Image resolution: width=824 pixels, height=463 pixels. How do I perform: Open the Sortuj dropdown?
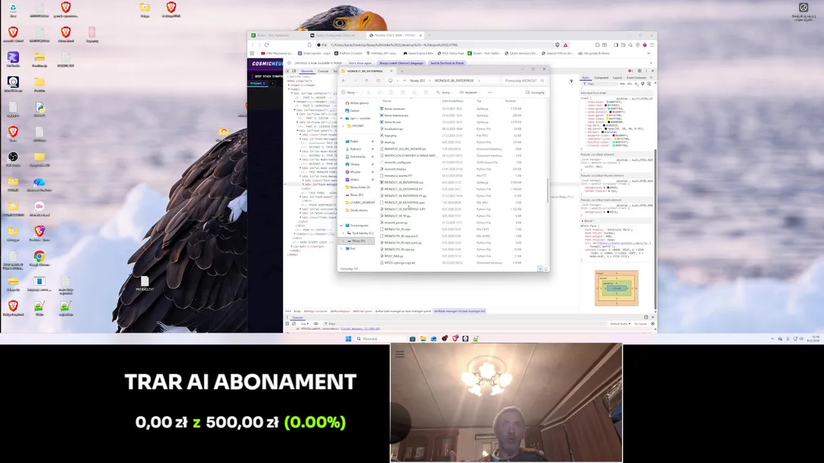tap(444, 93)
